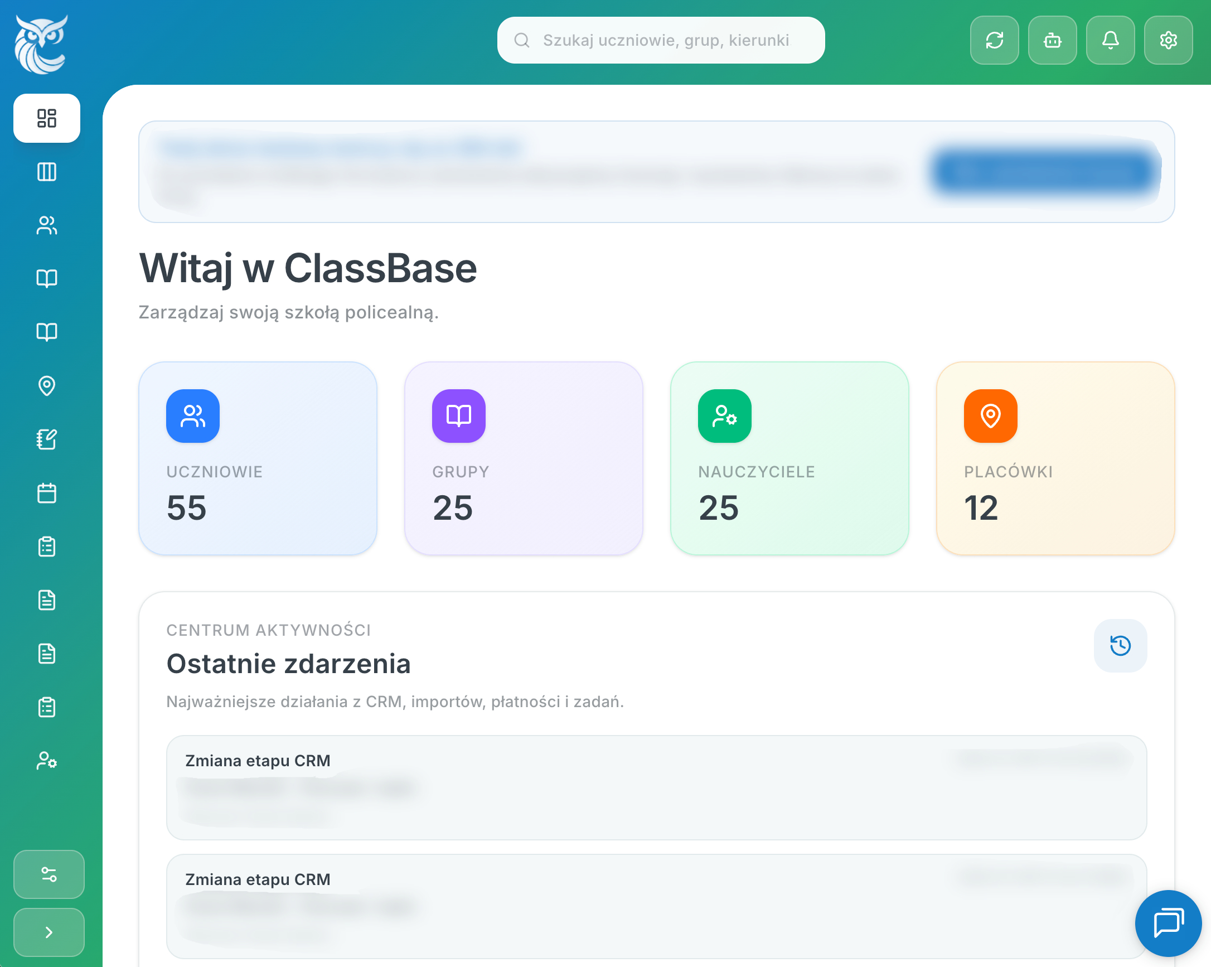Viewport: 1211px width, 967px height.
Task: Click the refresh sync button in header
Action: pyautogui.click(x=994, y=40)
